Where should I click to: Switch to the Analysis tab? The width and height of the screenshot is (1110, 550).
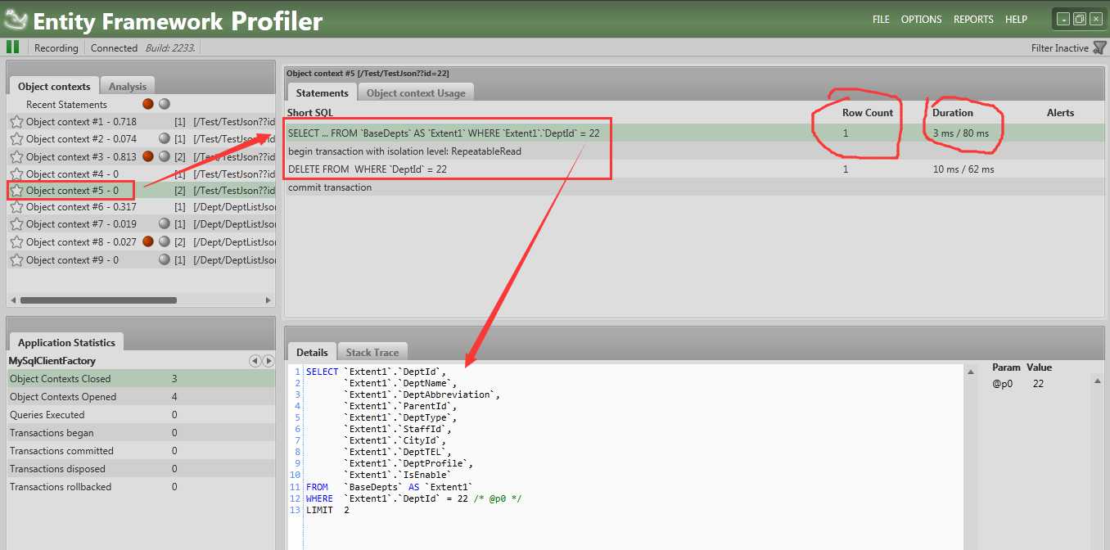point(128,86)
